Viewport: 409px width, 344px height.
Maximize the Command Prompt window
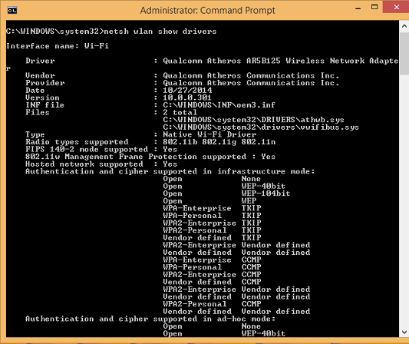pyautogui.click(x=374, y=7)
